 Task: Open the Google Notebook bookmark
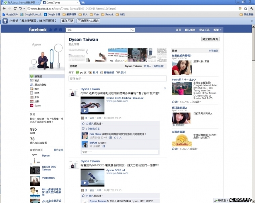click(31, 14)
